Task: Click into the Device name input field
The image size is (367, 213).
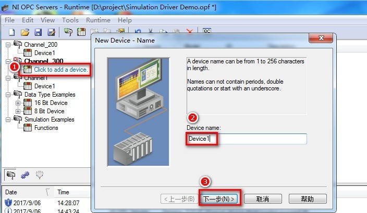Action: click(247, 139)
